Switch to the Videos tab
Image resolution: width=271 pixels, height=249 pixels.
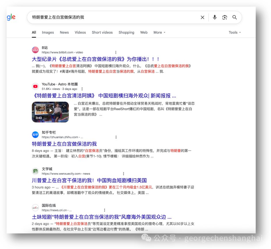point(80,33)
